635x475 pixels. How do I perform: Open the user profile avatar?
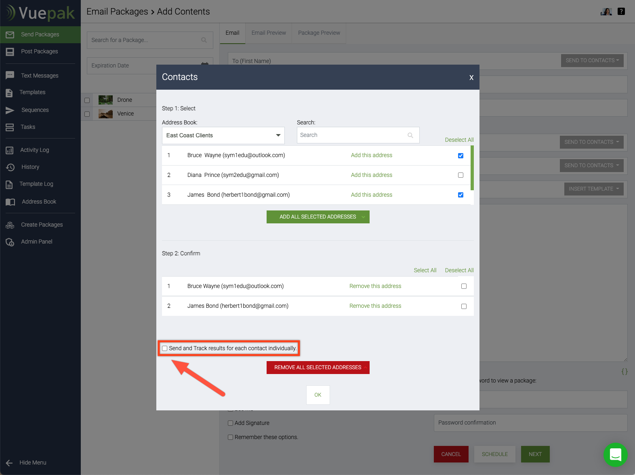[x=606, y=11]
